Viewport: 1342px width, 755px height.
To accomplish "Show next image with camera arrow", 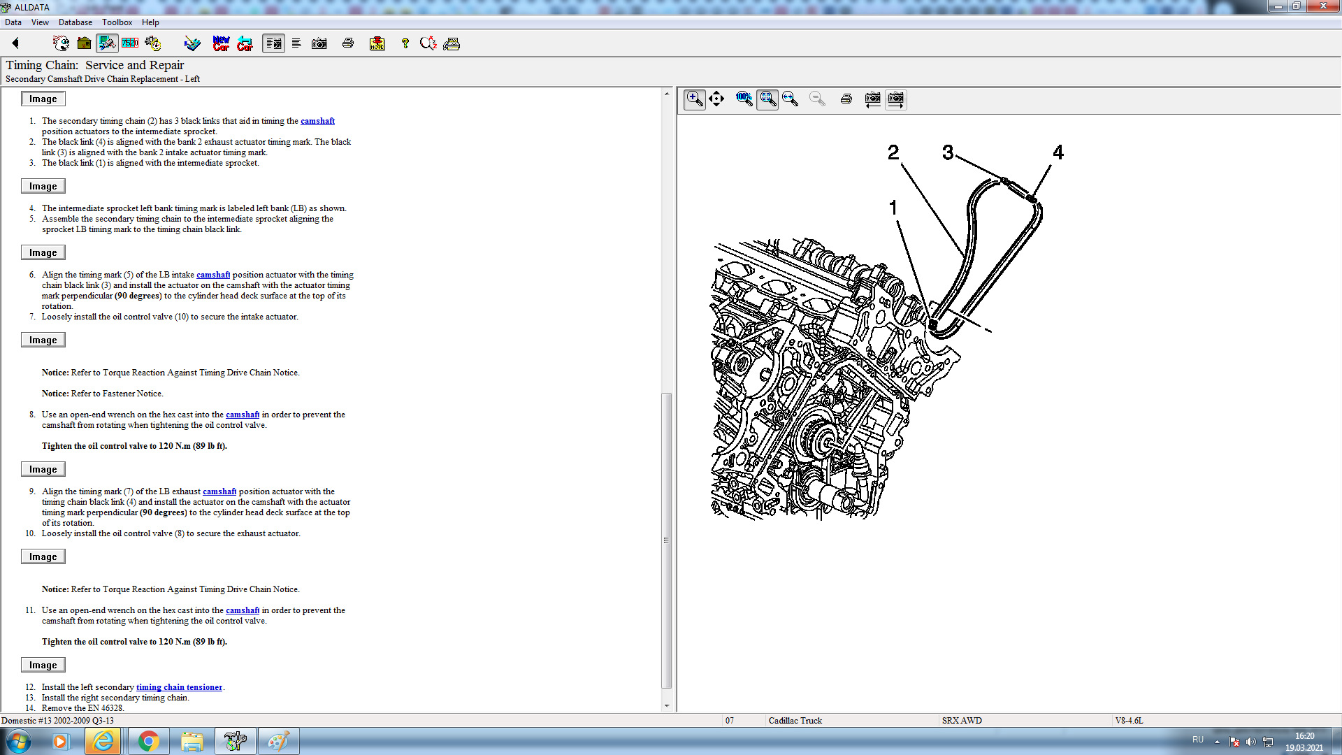I will coord(895,99).
